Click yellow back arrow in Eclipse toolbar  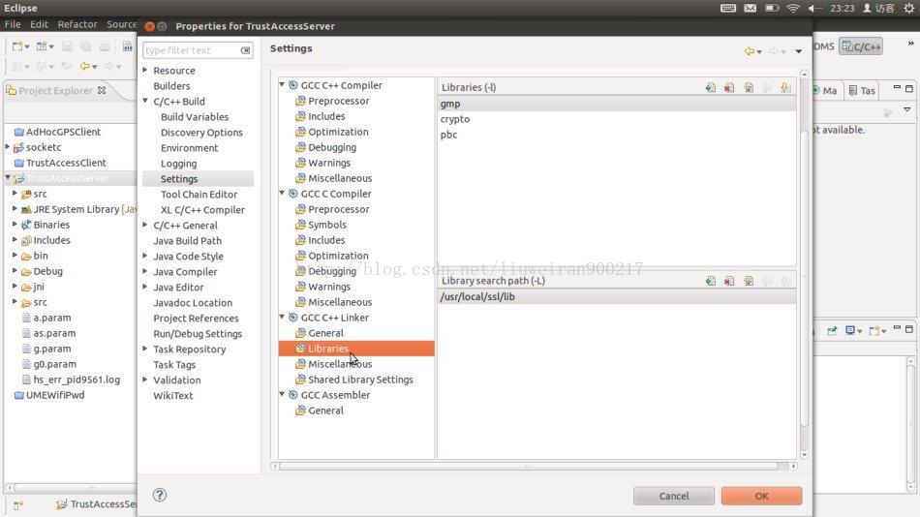85,66
